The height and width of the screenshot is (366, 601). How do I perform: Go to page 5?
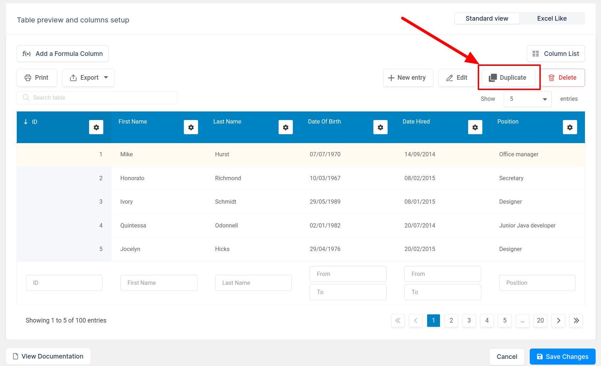(x=505, y=320)
